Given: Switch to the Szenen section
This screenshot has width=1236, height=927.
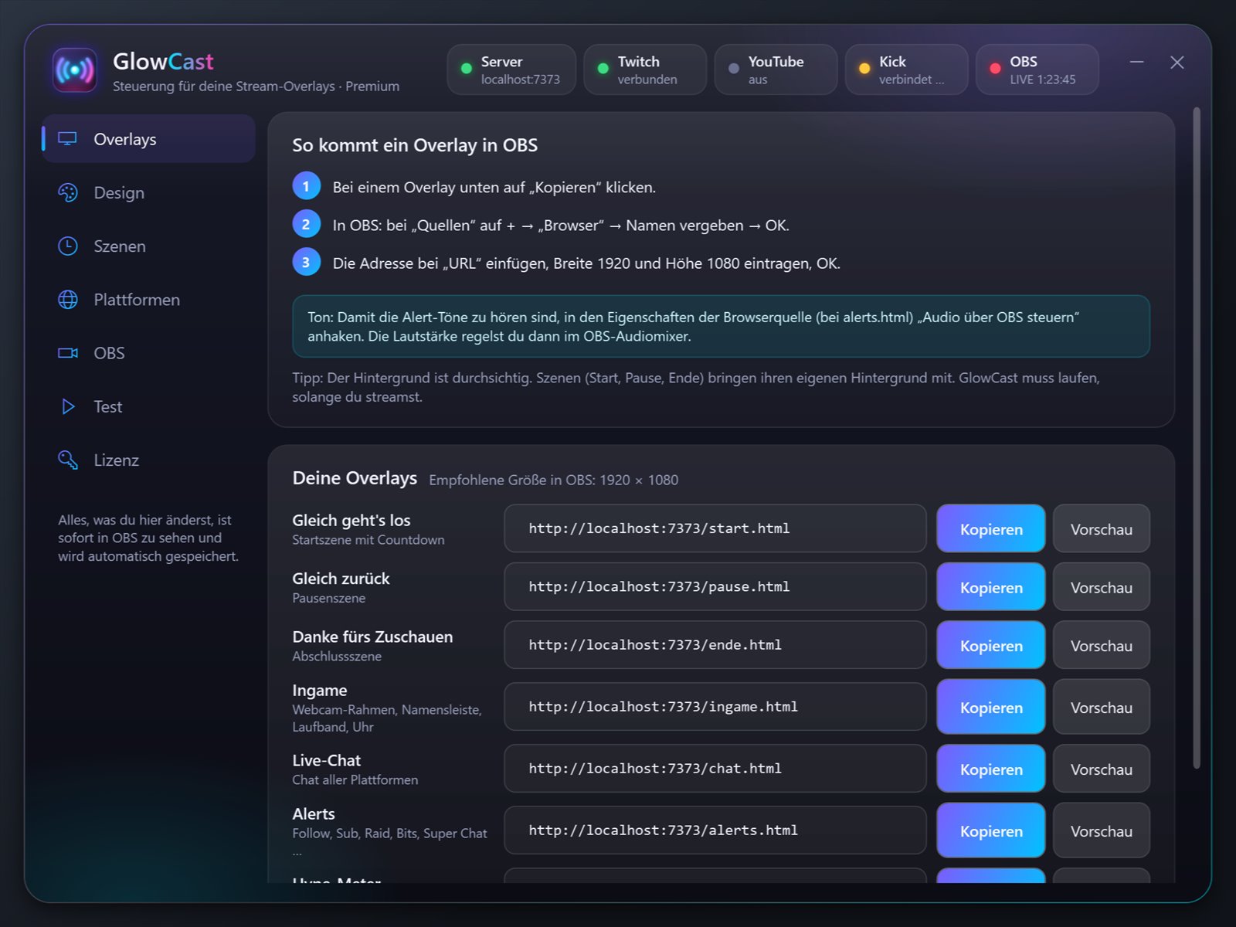Looking at the screenshot, I should point(149,246).
